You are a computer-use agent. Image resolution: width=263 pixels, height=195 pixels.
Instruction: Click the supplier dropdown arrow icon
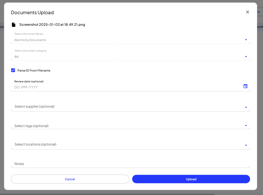coord(246,107)
